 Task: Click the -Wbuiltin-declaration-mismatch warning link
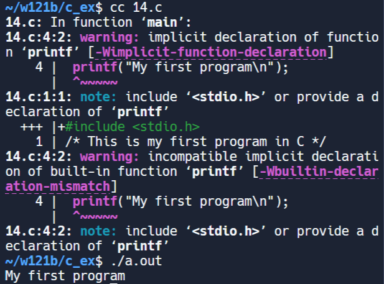pos(319,172)
